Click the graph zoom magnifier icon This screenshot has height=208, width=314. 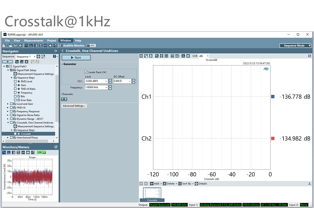[157, 56]
